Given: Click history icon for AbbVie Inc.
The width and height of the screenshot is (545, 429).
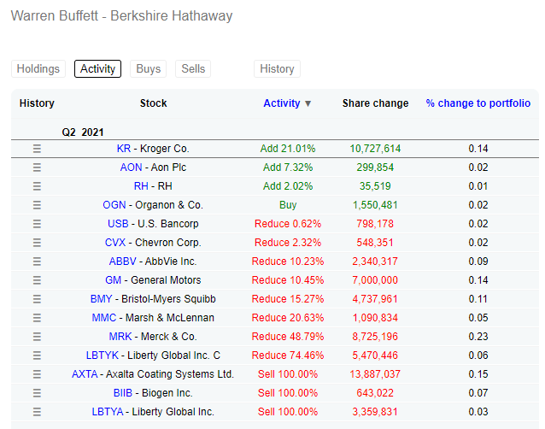Looking at the screenshot, I should click(37, 262).
